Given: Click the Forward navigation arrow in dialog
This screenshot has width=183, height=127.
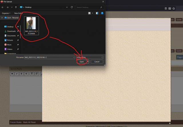Looking at the screenshot, I should tap(7, 7).
